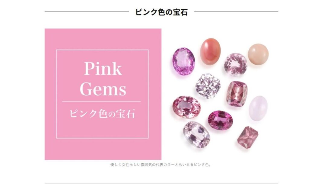Click the deep magenta oval gemstone

click(x=220, y=120)
